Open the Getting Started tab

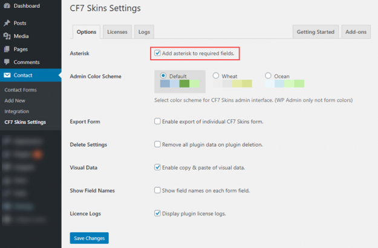[x=315, y=32]
